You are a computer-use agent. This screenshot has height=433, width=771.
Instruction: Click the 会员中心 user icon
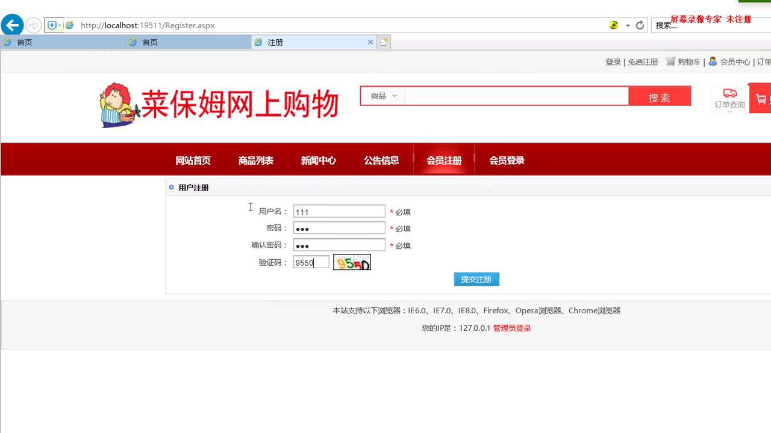713,61
